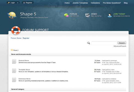Open last post link in Extension News row
Image resolution: width=134 pixels, height=92 pixels.
[x=112, y=81]
